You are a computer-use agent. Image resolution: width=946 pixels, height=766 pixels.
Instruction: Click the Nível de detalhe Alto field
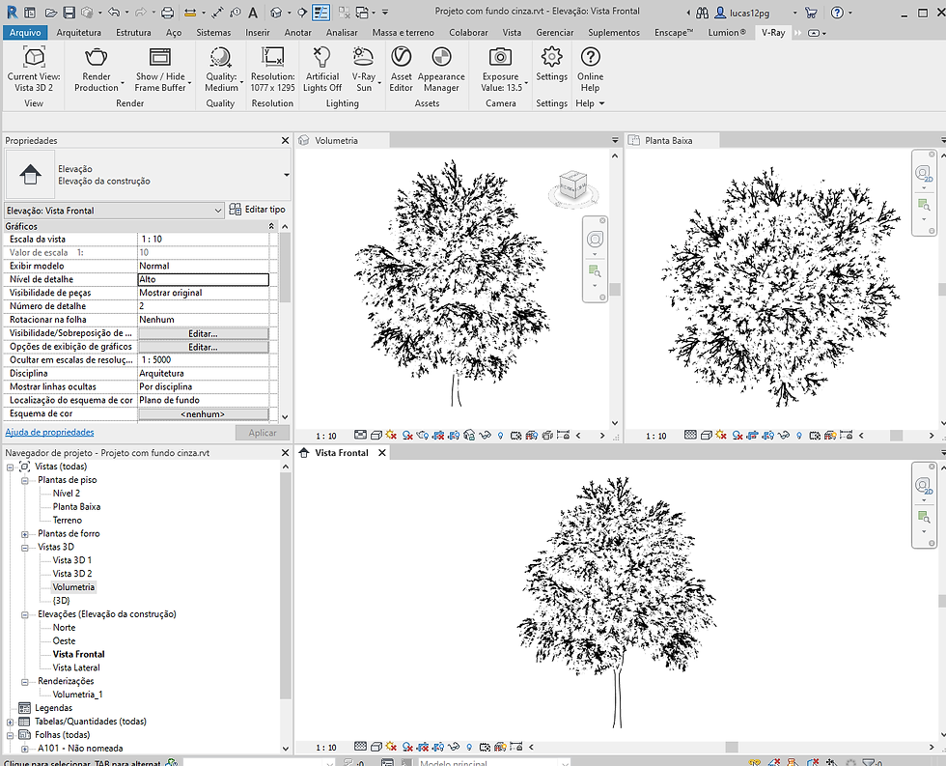point(204,279)
